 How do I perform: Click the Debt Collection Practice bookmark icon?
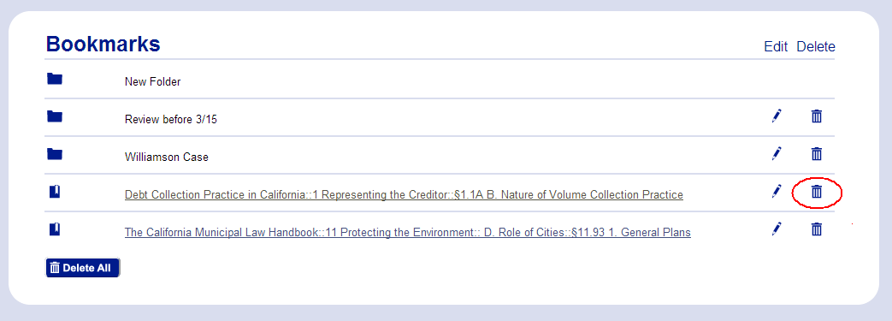[55, 192]
